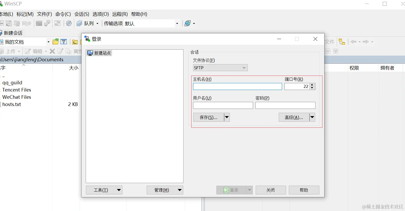405x211 pixels.
Task: Click the 新建会话 tab icon
Action: point(1,33)
